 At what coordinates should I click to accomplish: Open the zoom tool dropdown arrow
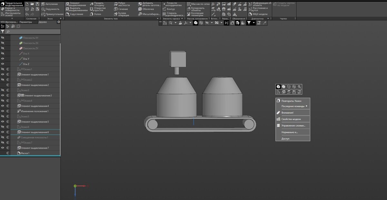175,23
